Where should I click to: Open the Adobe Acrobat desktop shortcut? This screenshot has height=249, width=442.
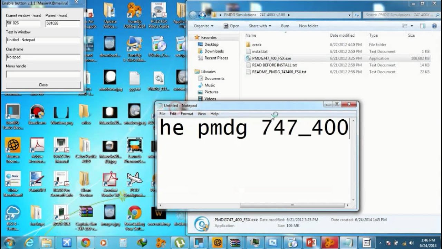tap(37, 150)
